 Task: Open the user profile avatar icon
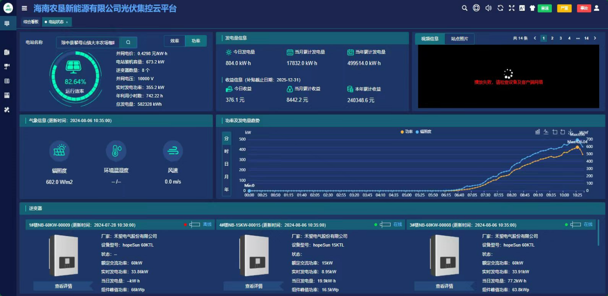pos(597,8)
